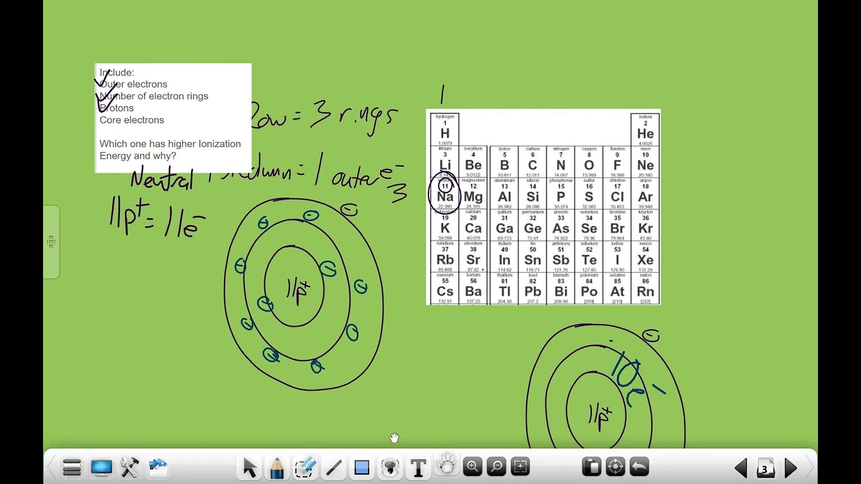Click the Cl element cell
This screenshot has height=484, width=861.
pos(617,194)
